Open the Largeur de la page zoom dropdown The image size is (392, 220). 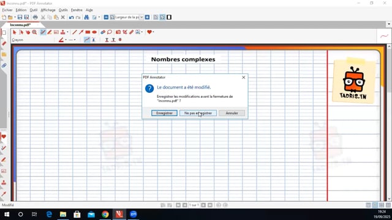141,17
